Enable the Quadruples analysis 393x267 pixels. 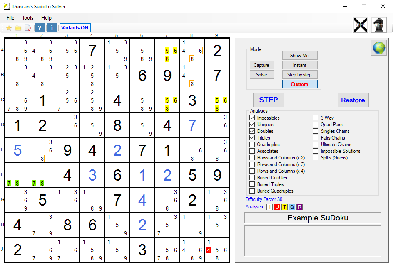point(252,144)
